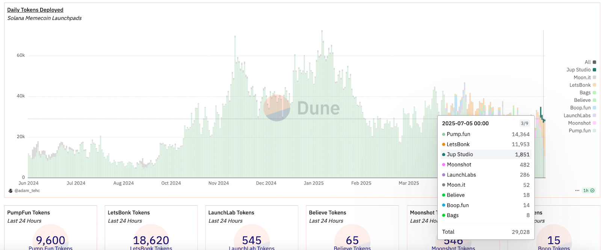Click the 20k y-axis label
Screen dimensions: 601x250
21,137
